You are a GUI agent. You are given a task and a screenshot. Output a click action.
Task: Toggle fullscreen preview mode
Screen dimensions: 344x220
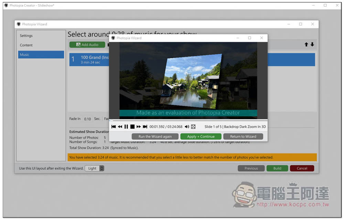[x=193, y=127]
